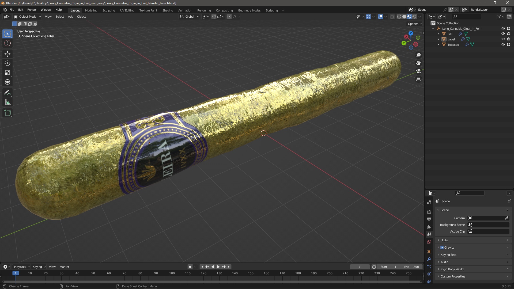This screenshot has width=514, height=289.
Task: Click the End frame field
Action: point(412,267)
